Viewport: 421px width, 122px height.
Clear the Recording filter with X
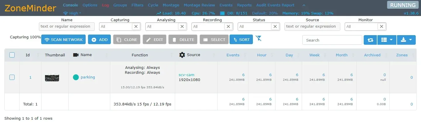[x=228, y=26]
